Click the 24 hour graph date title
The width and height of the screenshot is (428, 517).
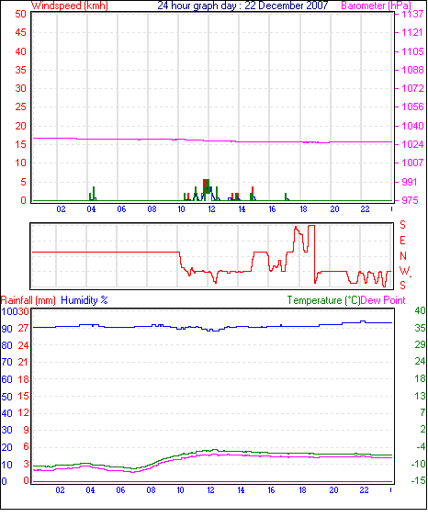click(242, 6)
